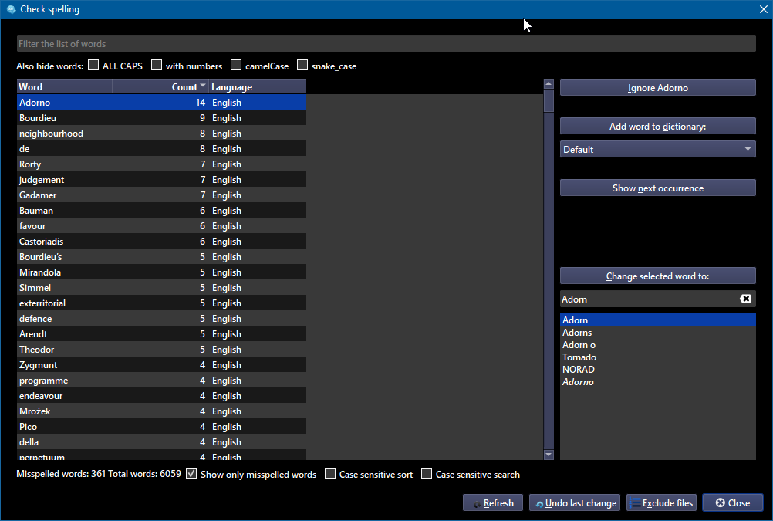Image resolution: width=773 pixels, height=521 pixels.
Task: Select the word Pico
Action: (x=162, y=426)
